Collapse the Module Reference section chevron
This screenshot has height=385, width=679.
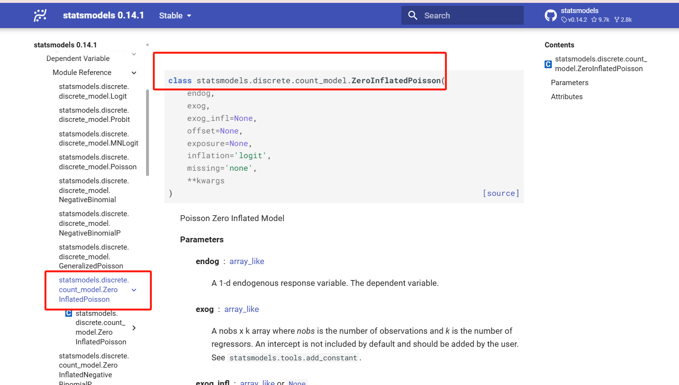[x=134, y=73]
